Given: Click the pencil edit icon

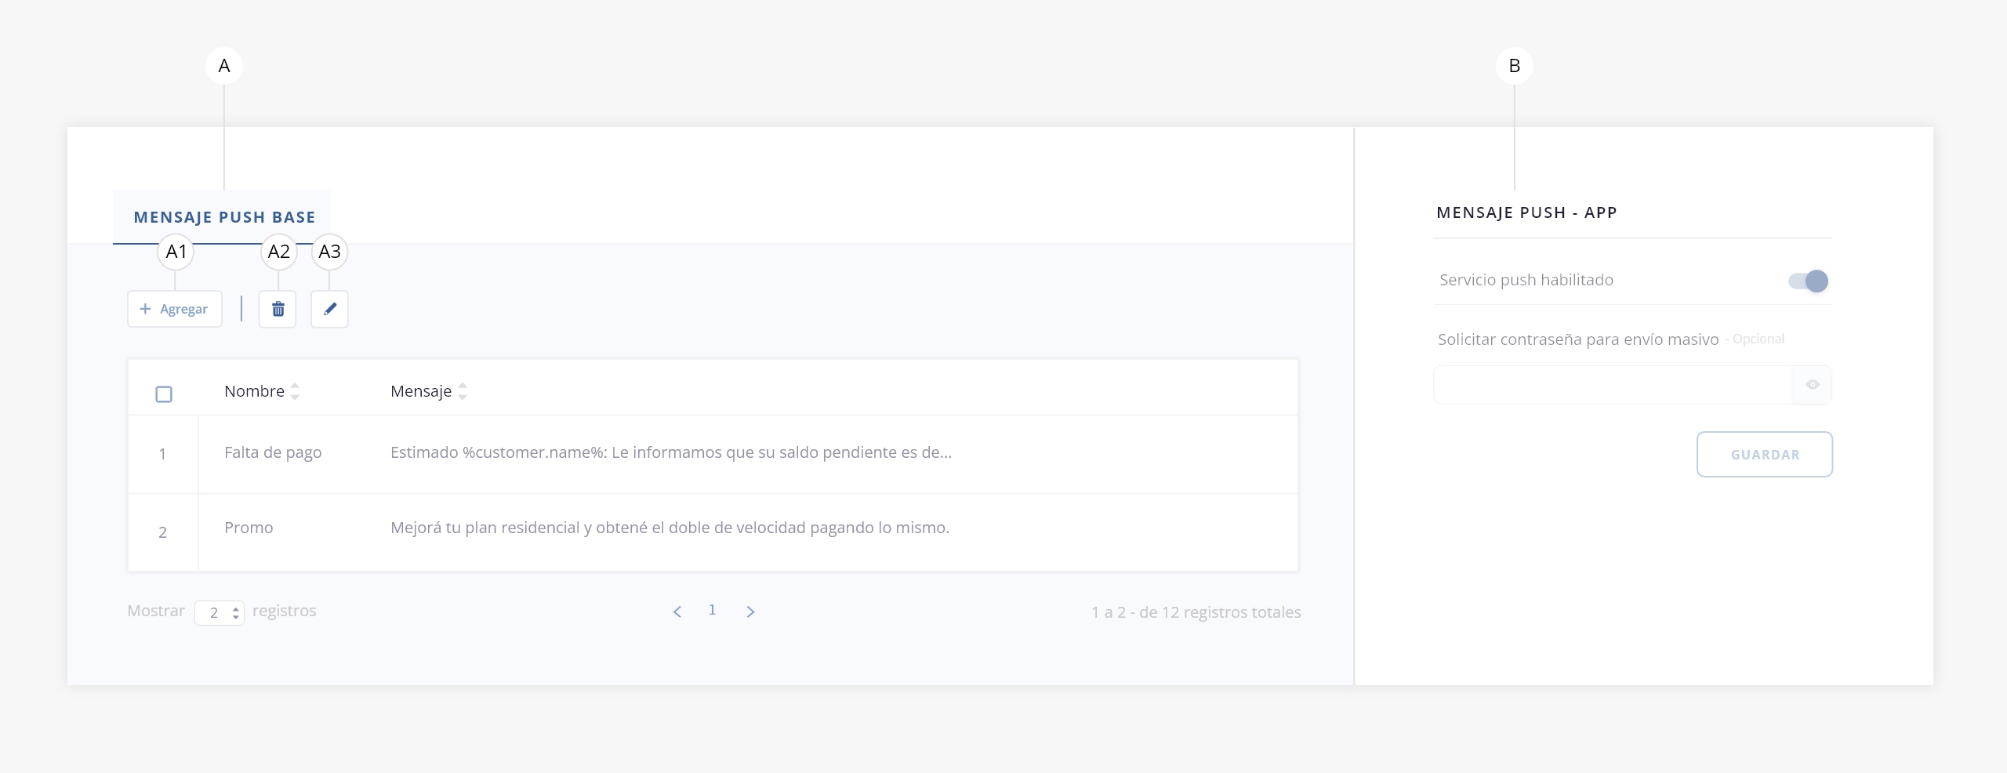Looking at the screenshot, I should (329, 309).
